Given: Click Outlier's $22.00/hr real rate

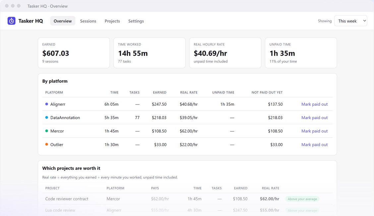Looking at the screenshot, I should [x=189, y=144].
